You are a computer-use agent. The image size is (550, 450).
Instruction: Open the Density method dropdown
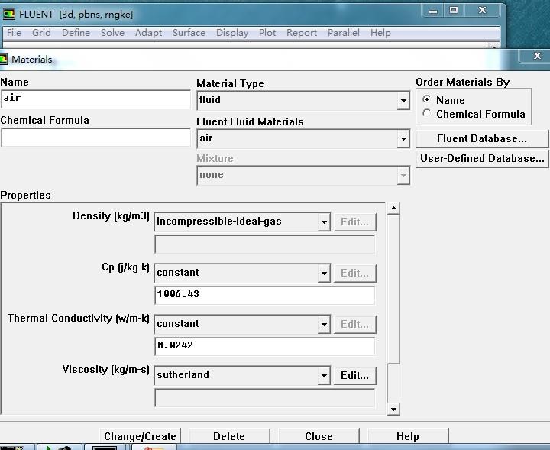324,222
